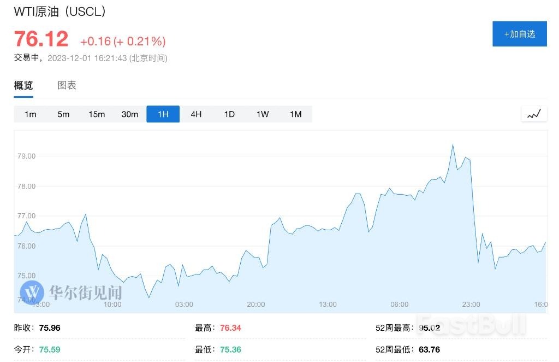Switch chart interval to 1m
Image resolution: width=559 pixels, height=362 pixels.
[x=30, y=114]
